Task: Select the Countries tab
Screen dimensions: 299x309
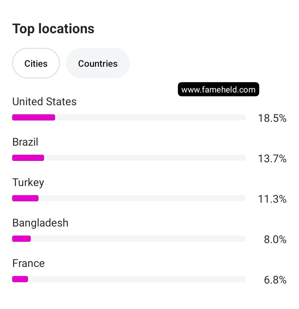Action: coord(98,63)
